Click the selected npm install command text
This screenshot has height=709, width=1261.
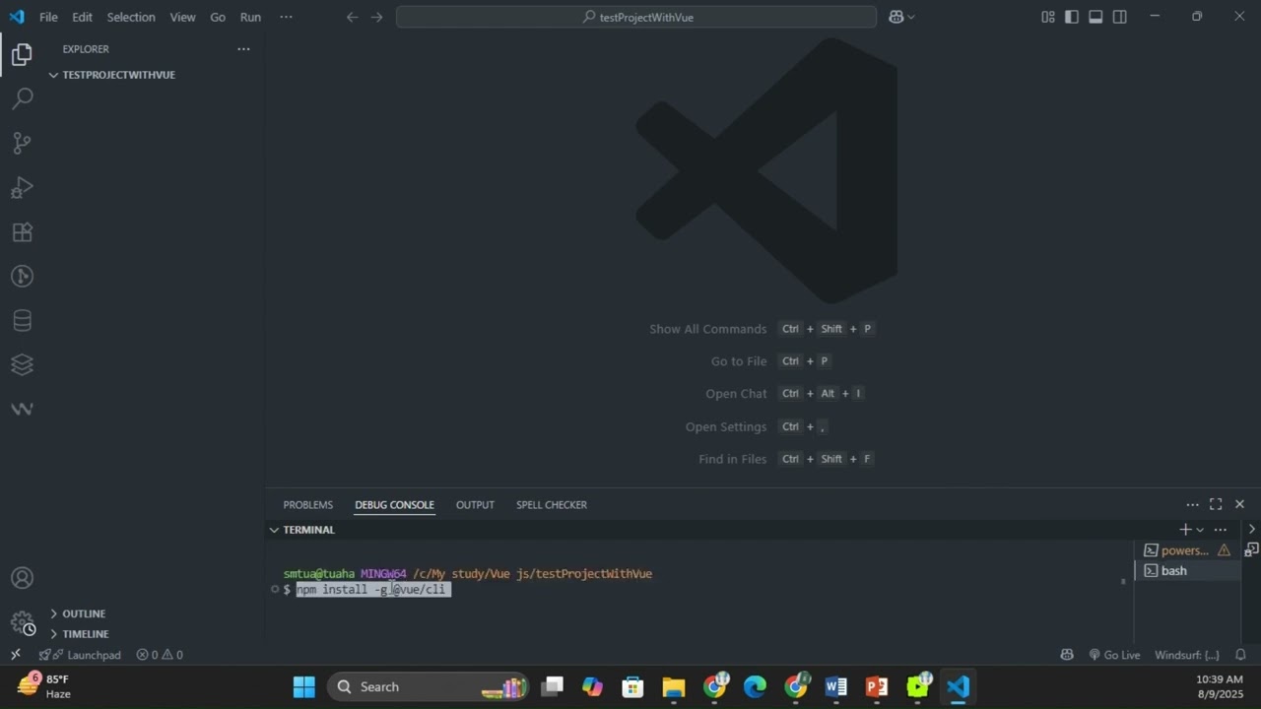tap(373, 590)
